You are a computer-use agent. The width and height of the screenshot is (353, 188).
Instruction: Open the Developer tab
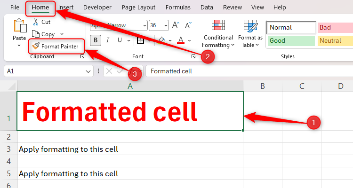coord(97,8)
